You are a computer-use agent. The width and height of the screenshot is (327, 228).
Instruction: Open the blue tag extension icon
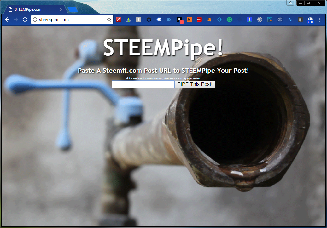pos(159,20)
